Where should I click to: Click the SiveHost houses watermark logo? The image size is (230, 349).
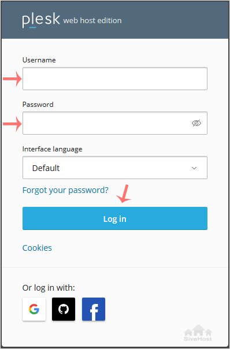[198, 333]
